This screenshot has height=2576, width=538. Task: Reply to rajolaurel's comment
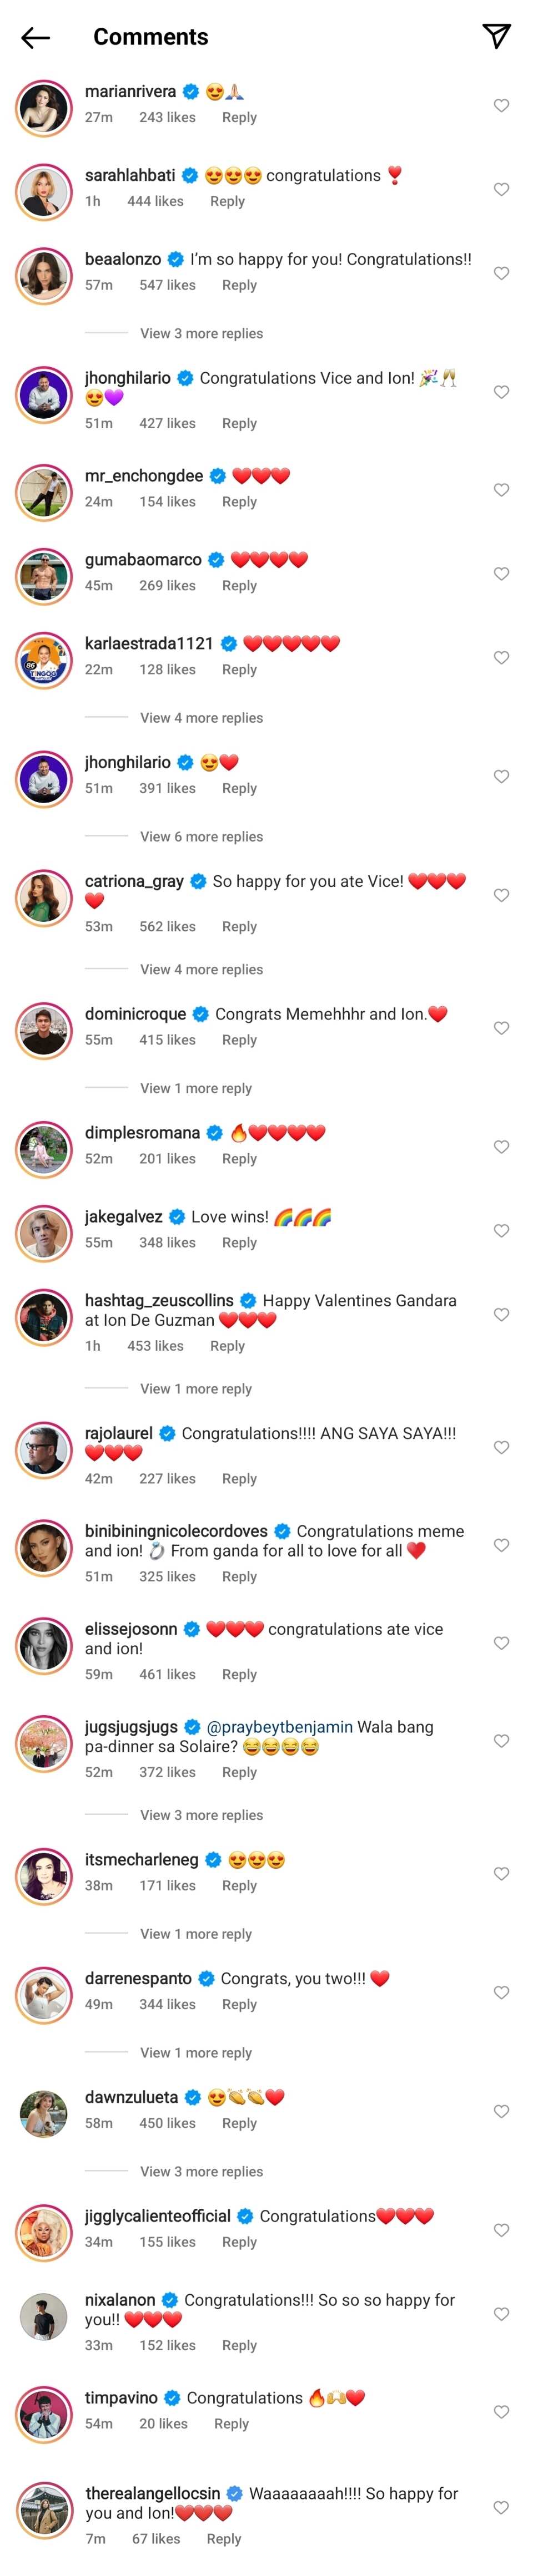tap(239, 1479)
